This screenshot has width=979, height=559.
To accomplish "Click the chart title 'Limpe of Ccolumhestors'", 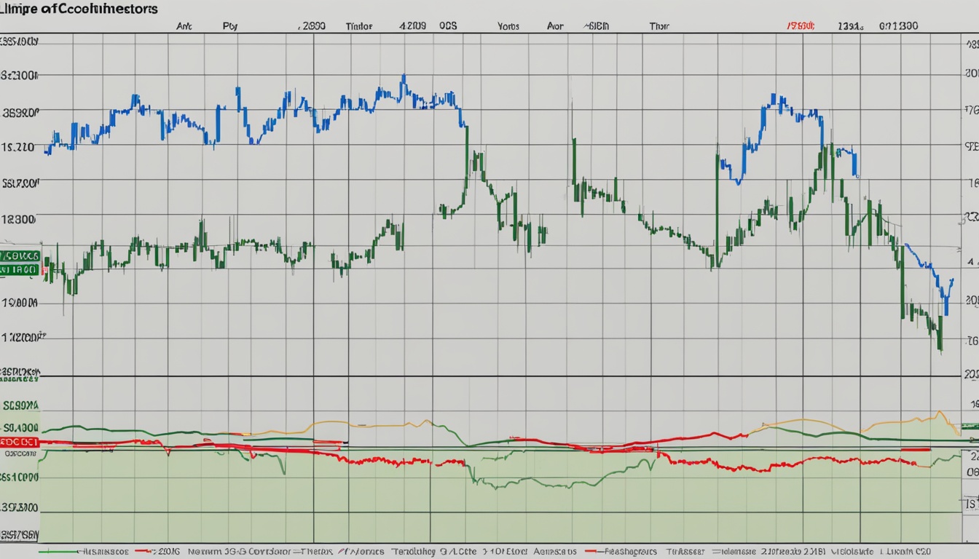I will [76, 9].
